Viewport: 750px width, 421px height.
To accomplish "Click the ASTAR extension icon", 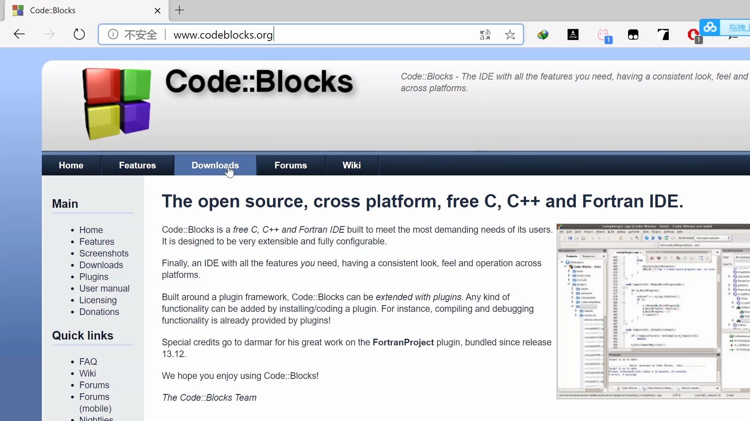I will click(x=573, y=34).
